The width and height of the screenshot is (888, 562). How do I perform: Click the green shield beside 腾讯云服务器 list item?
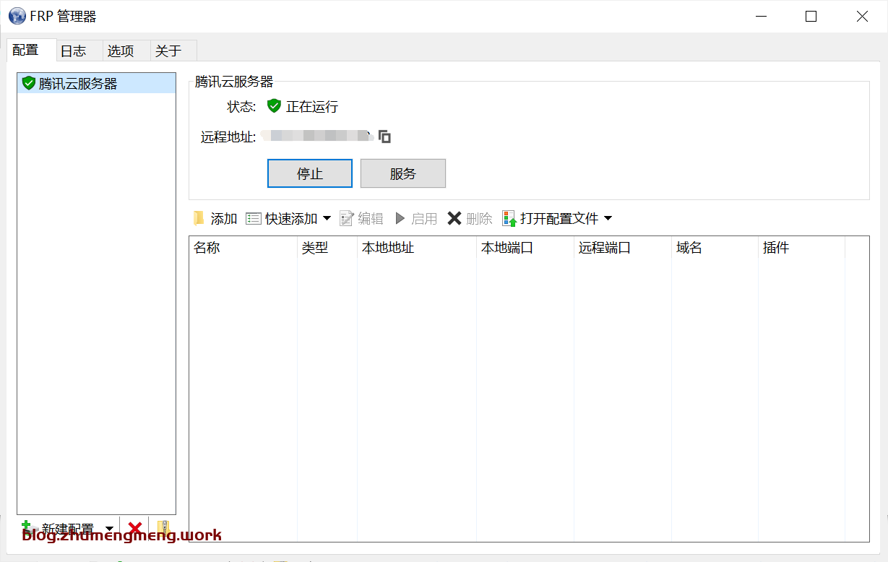pos(29,83)
